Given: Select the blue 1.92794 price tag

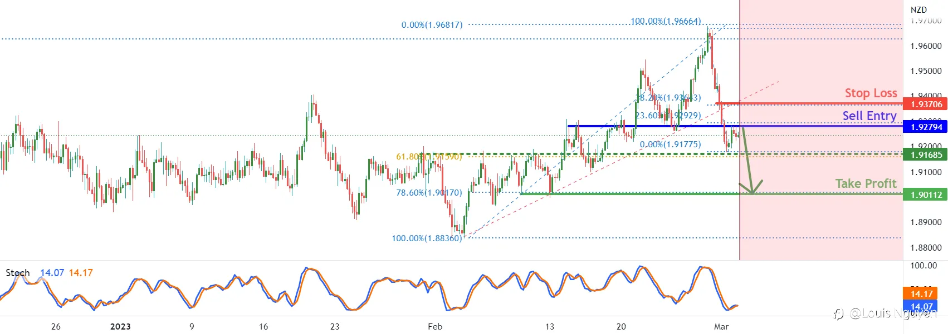Looking at the screenshot, I should (925, 127).
